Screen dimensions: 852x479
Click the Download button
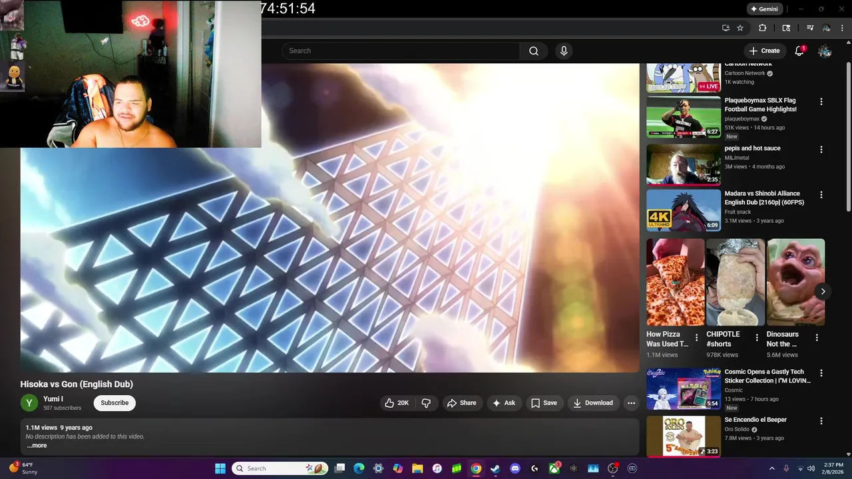[x=593, y=402]
